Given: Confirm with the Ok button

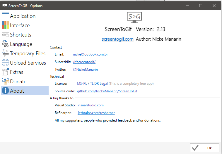Looking at the screenshot, I should (205, 148).
